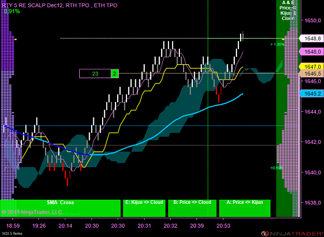Click the 18:59 time axis label
This screenshot has height=237, width=324.
click(13, 226)
